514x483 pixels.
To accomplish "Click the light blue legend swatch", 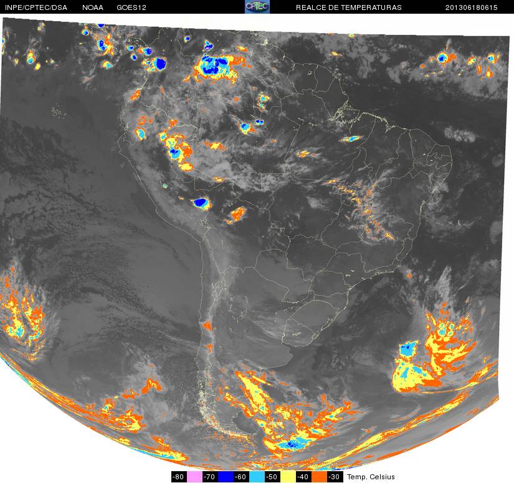I will click(257, 477).
